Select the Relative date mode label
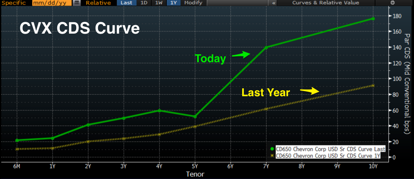The width and height of the screenshot is (414, 179). tap(98, 3)
